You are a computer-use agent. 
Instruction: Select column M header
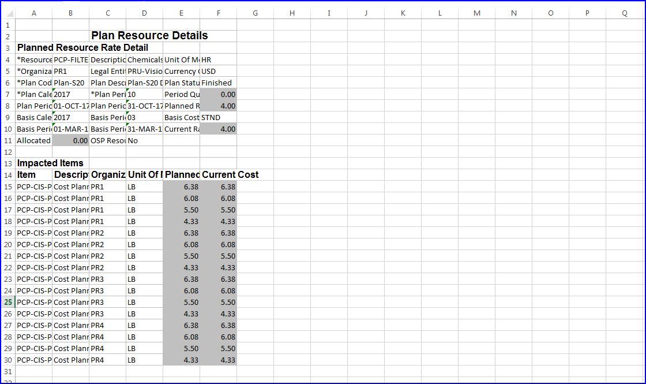[476, 13]
